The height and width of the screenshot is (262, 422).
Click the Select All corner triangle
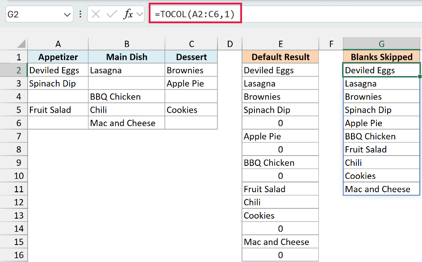click(21, 44)
